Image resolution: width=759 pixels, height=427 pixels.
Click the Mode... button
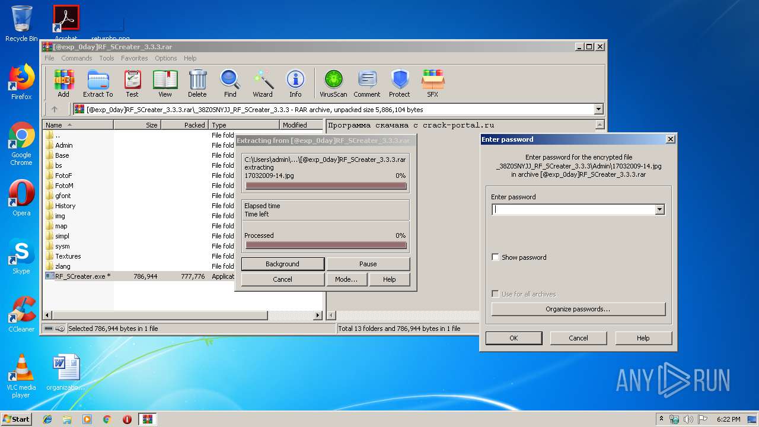click(346, 279)
